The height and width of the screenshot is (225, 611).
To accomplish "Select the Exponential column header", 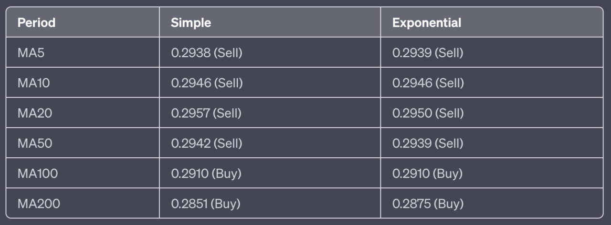I will [x=427, y=22].
